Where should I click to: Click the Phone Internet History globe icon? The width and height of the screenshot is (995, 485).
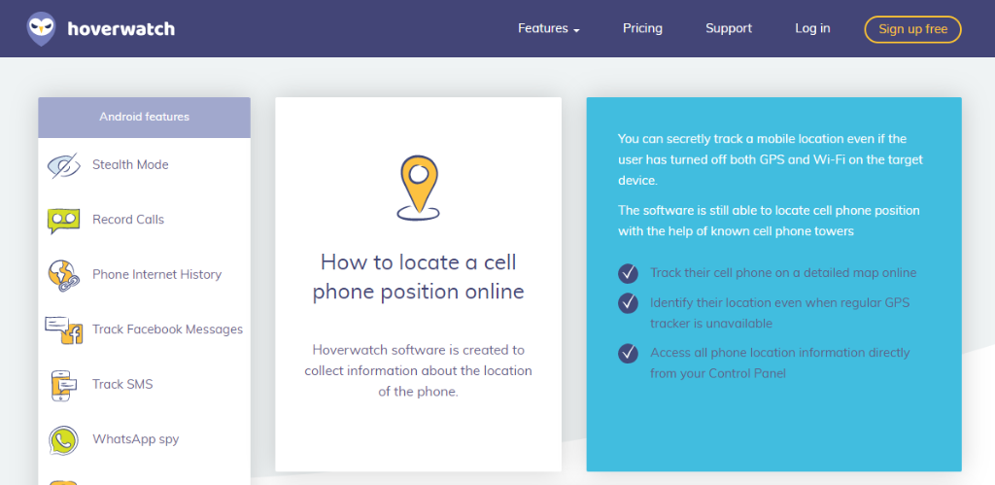click(63, 275)
